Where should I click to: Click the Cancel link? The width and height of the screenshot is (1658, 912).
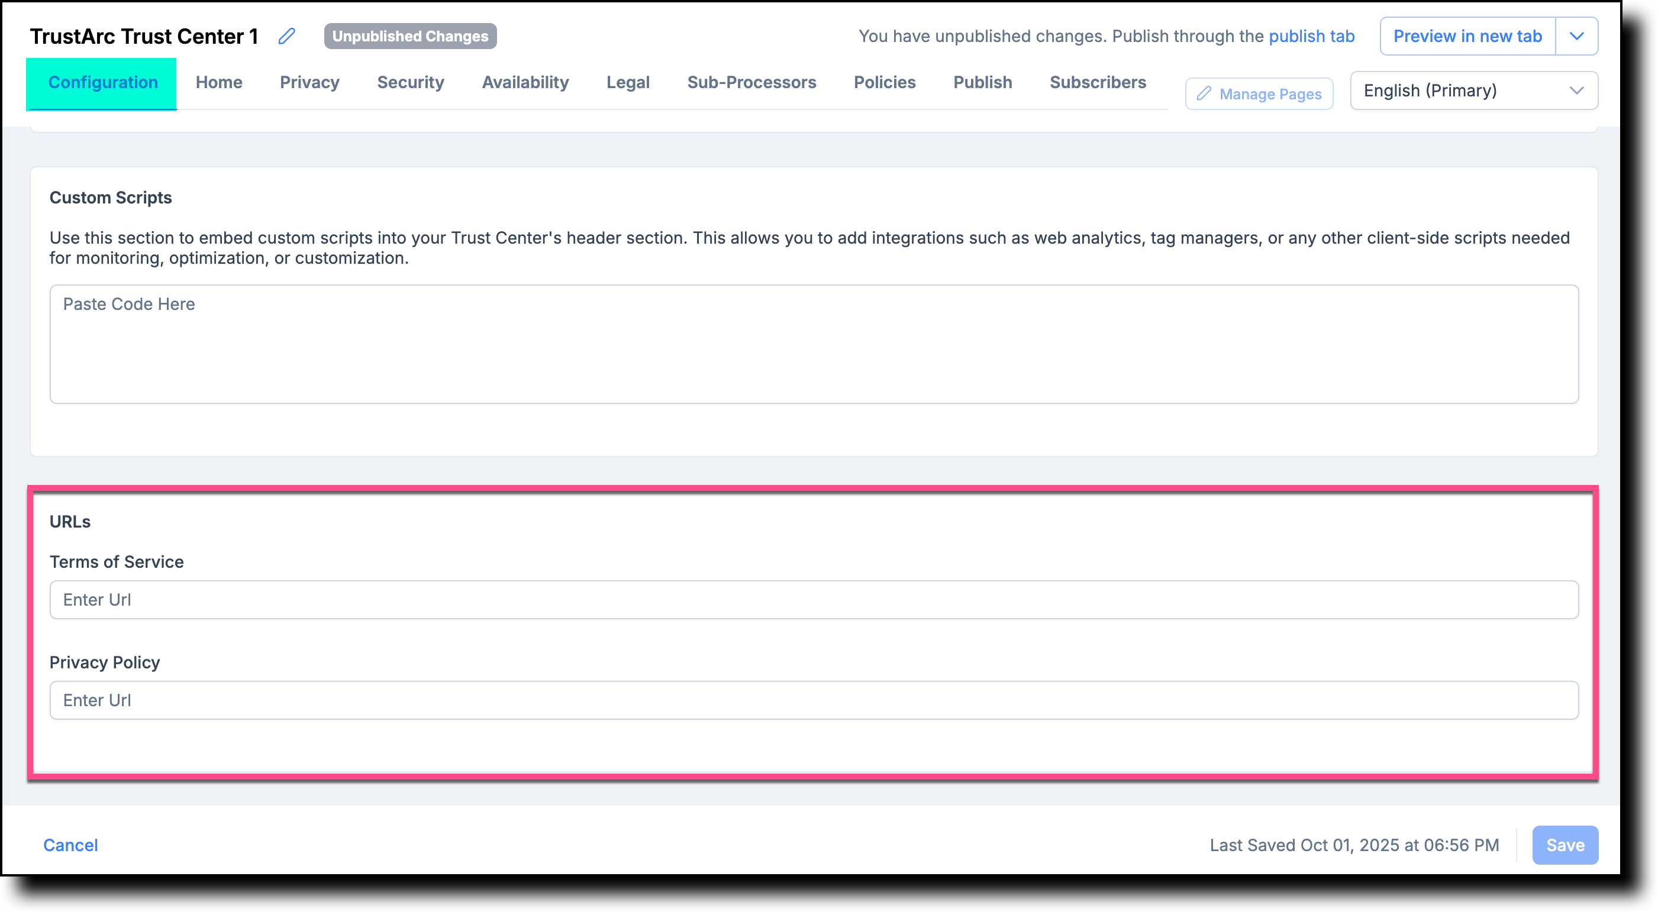coord(70,845)
